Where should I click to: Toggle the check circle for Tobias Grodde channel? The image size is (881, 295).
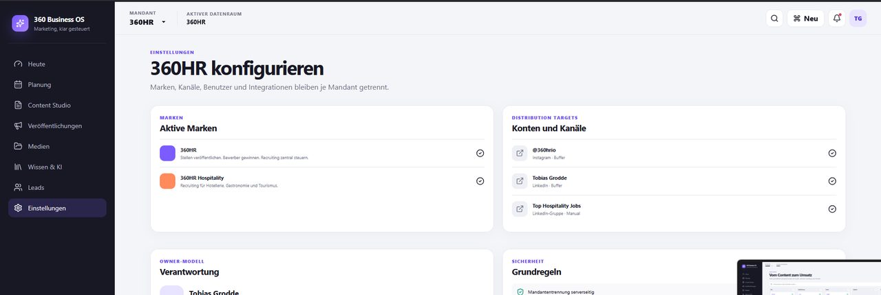point(832,181)
